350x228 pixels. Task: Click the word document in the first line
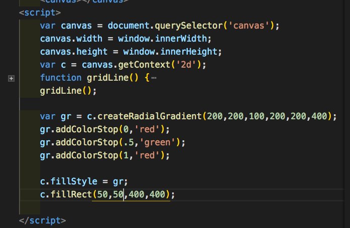pos(129,26)
